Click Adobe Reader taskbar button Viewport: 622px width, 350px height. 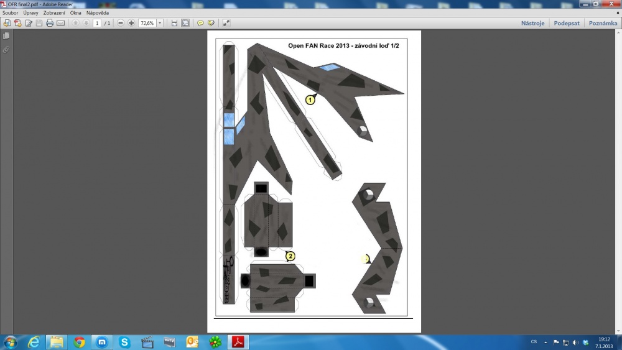point(238,342)
